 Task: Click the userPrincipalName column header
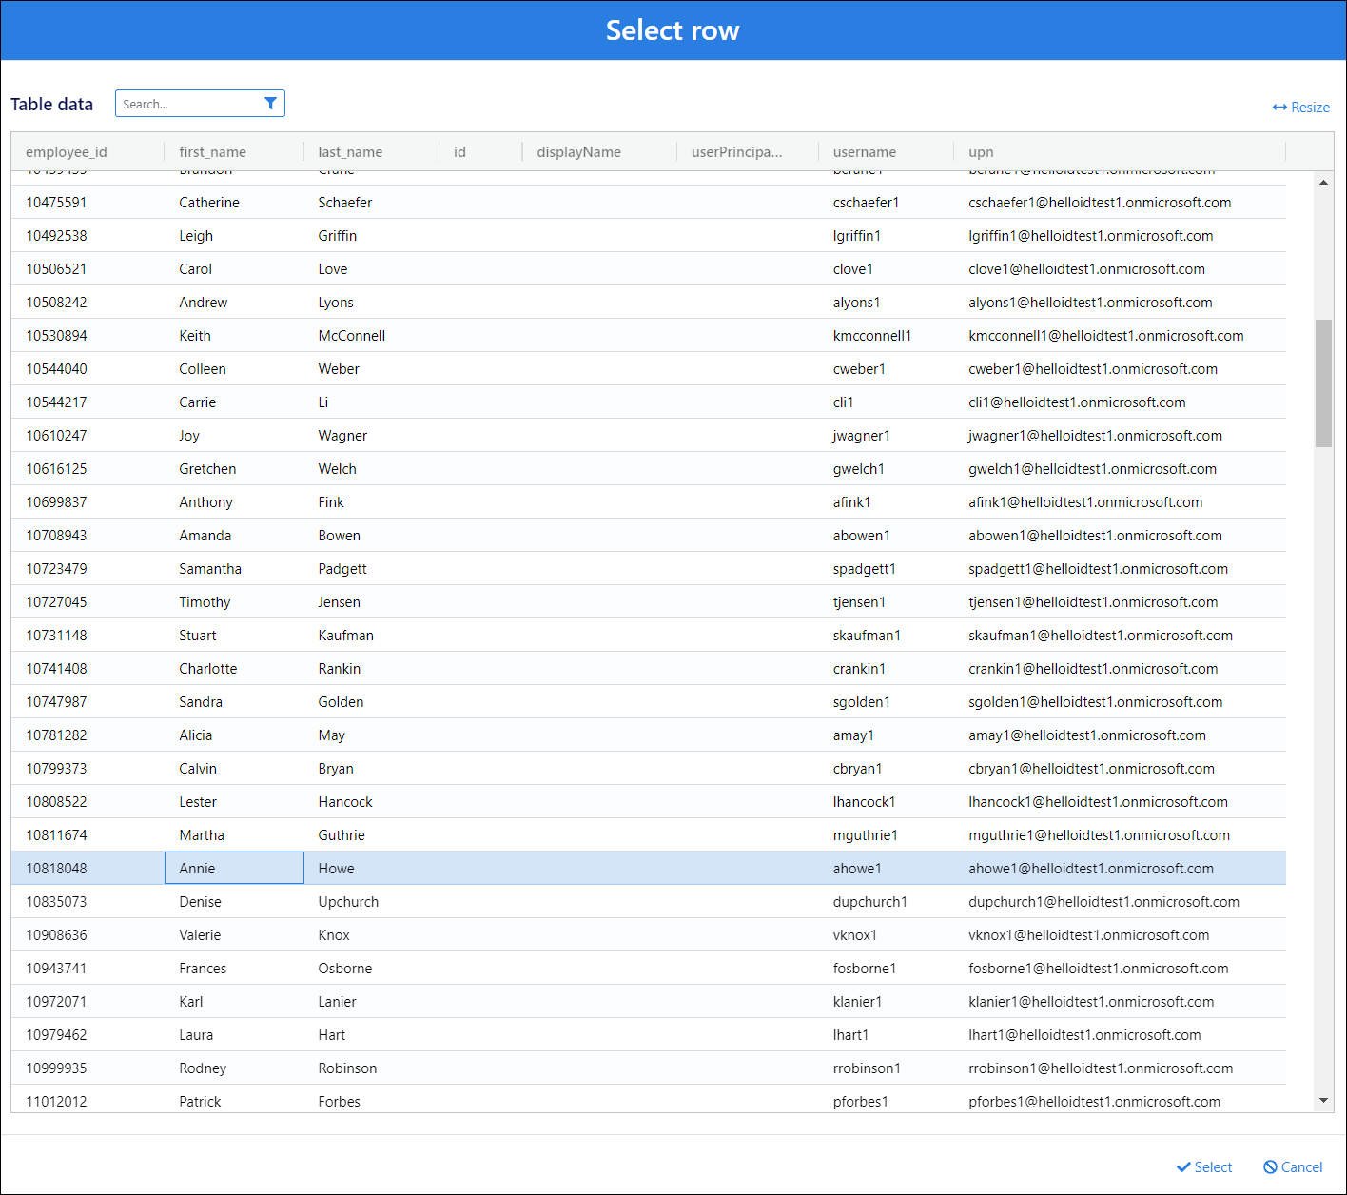pyautogui.click(x=736, y=152)
